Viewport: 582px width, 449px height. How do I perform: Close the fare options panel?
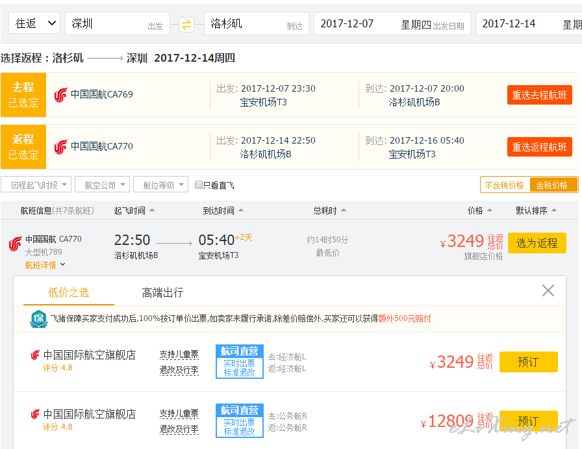pos(548,290)
